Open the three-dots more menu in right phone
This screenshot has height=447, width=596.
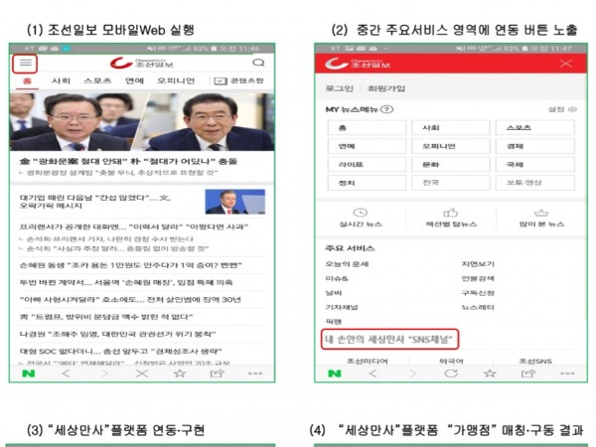click(x=560, y=373)
